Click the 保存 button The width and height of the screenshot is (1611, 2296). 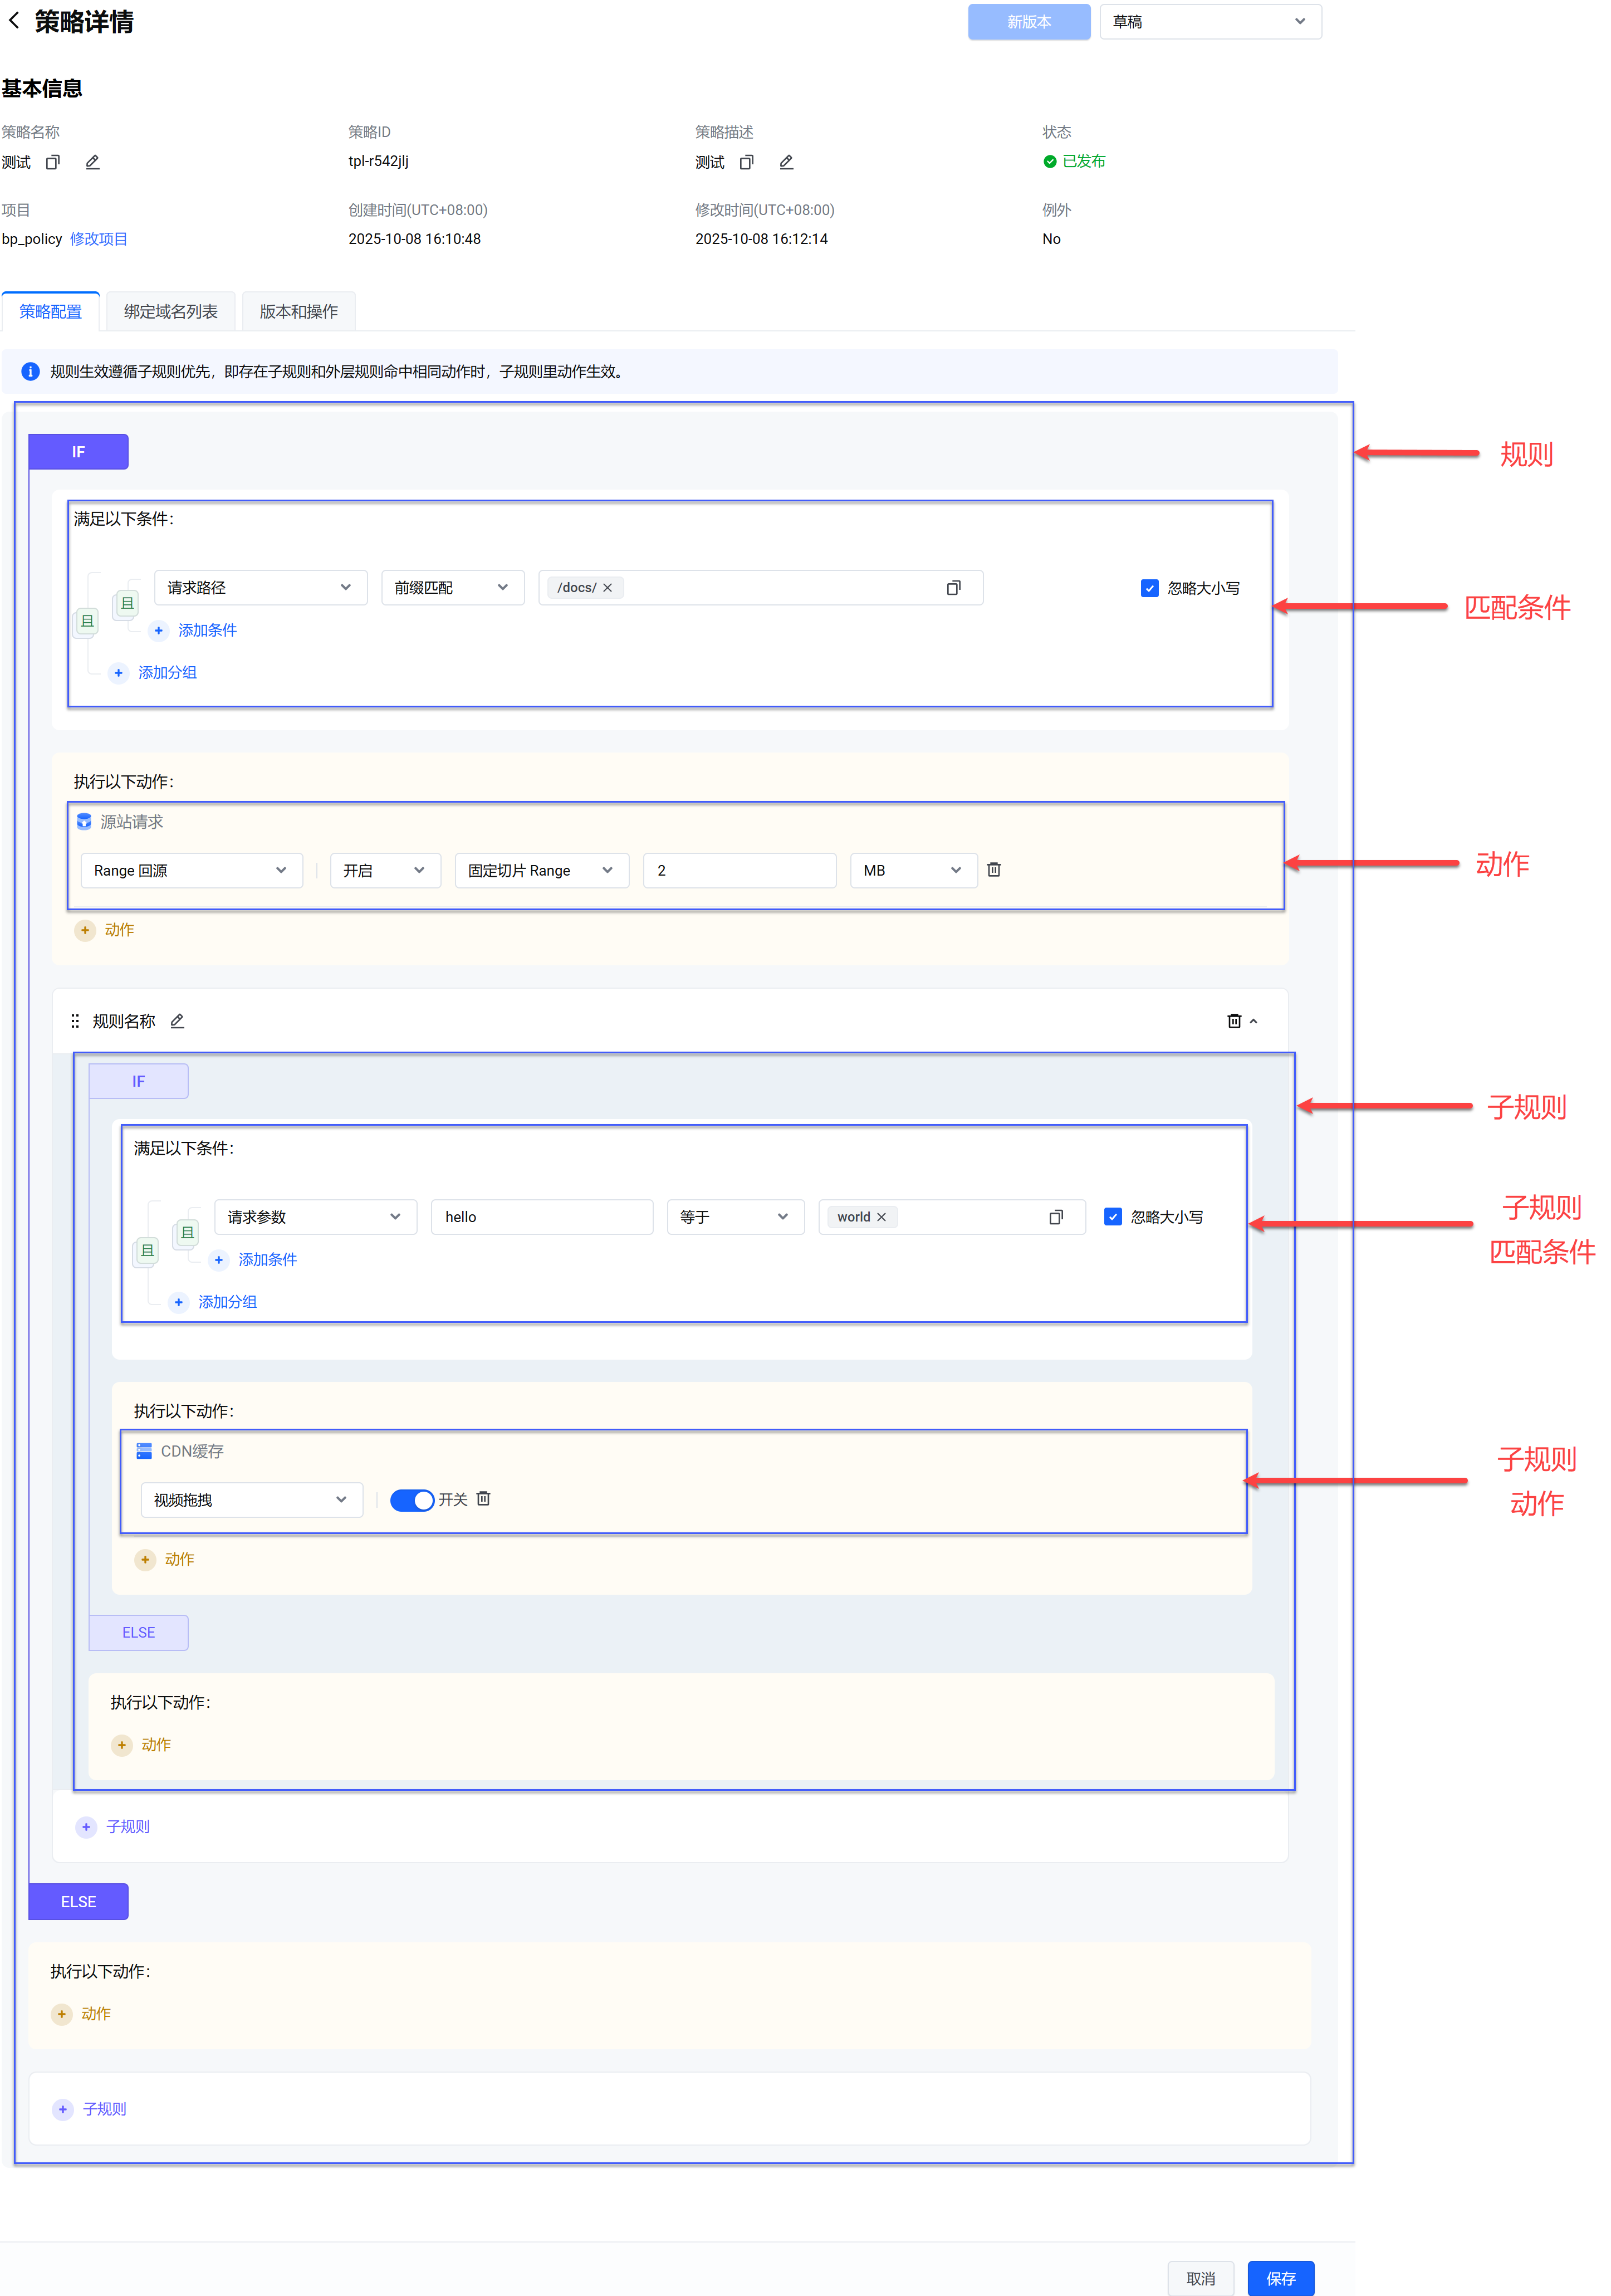pyautogui.click(x=1280, y=2278)
